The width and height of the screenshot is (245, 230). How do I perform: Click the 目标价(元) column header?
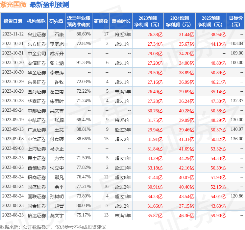(236, 21)
